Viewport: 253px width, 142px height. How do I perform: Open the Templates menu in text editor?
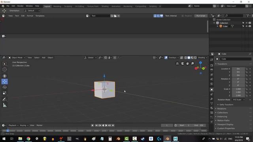pyautogui.click(x=40, y=16)
